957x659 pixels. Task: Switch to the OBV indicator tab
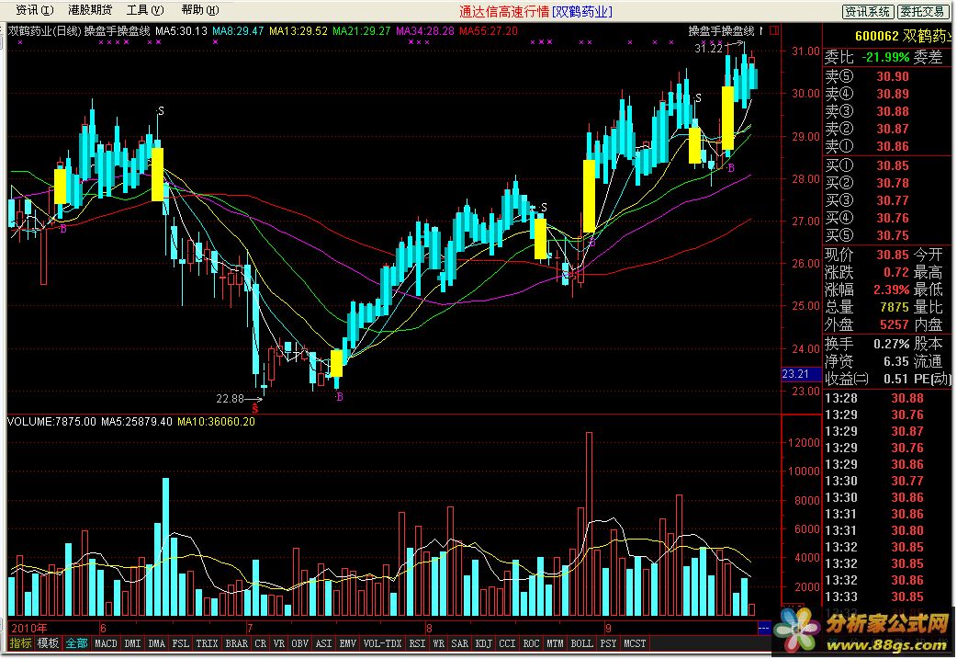[x=299, y=643]
